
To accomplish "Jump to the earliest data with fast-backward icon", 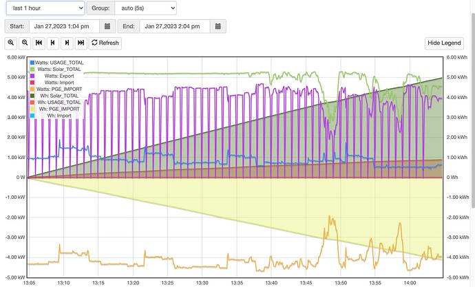I will click(39, 43).
